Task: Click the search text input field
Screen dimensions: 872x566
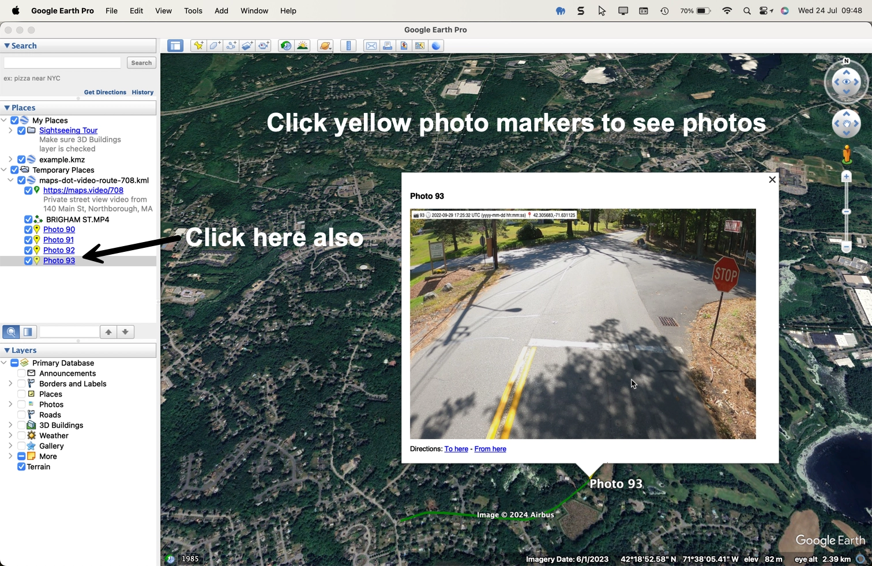Action: [x=62, y=63]
